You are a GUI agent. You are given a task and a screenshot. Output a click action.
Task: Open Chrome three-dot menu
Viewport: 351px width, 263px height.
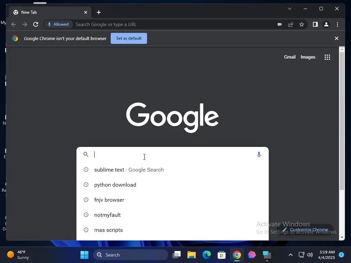[337, 24]
